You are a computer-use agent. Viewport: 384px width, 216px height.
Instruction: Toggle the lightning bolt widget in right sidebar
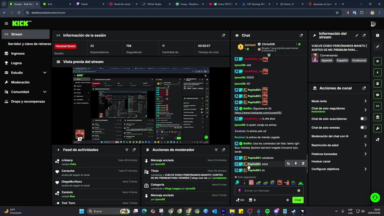point(377,72)
